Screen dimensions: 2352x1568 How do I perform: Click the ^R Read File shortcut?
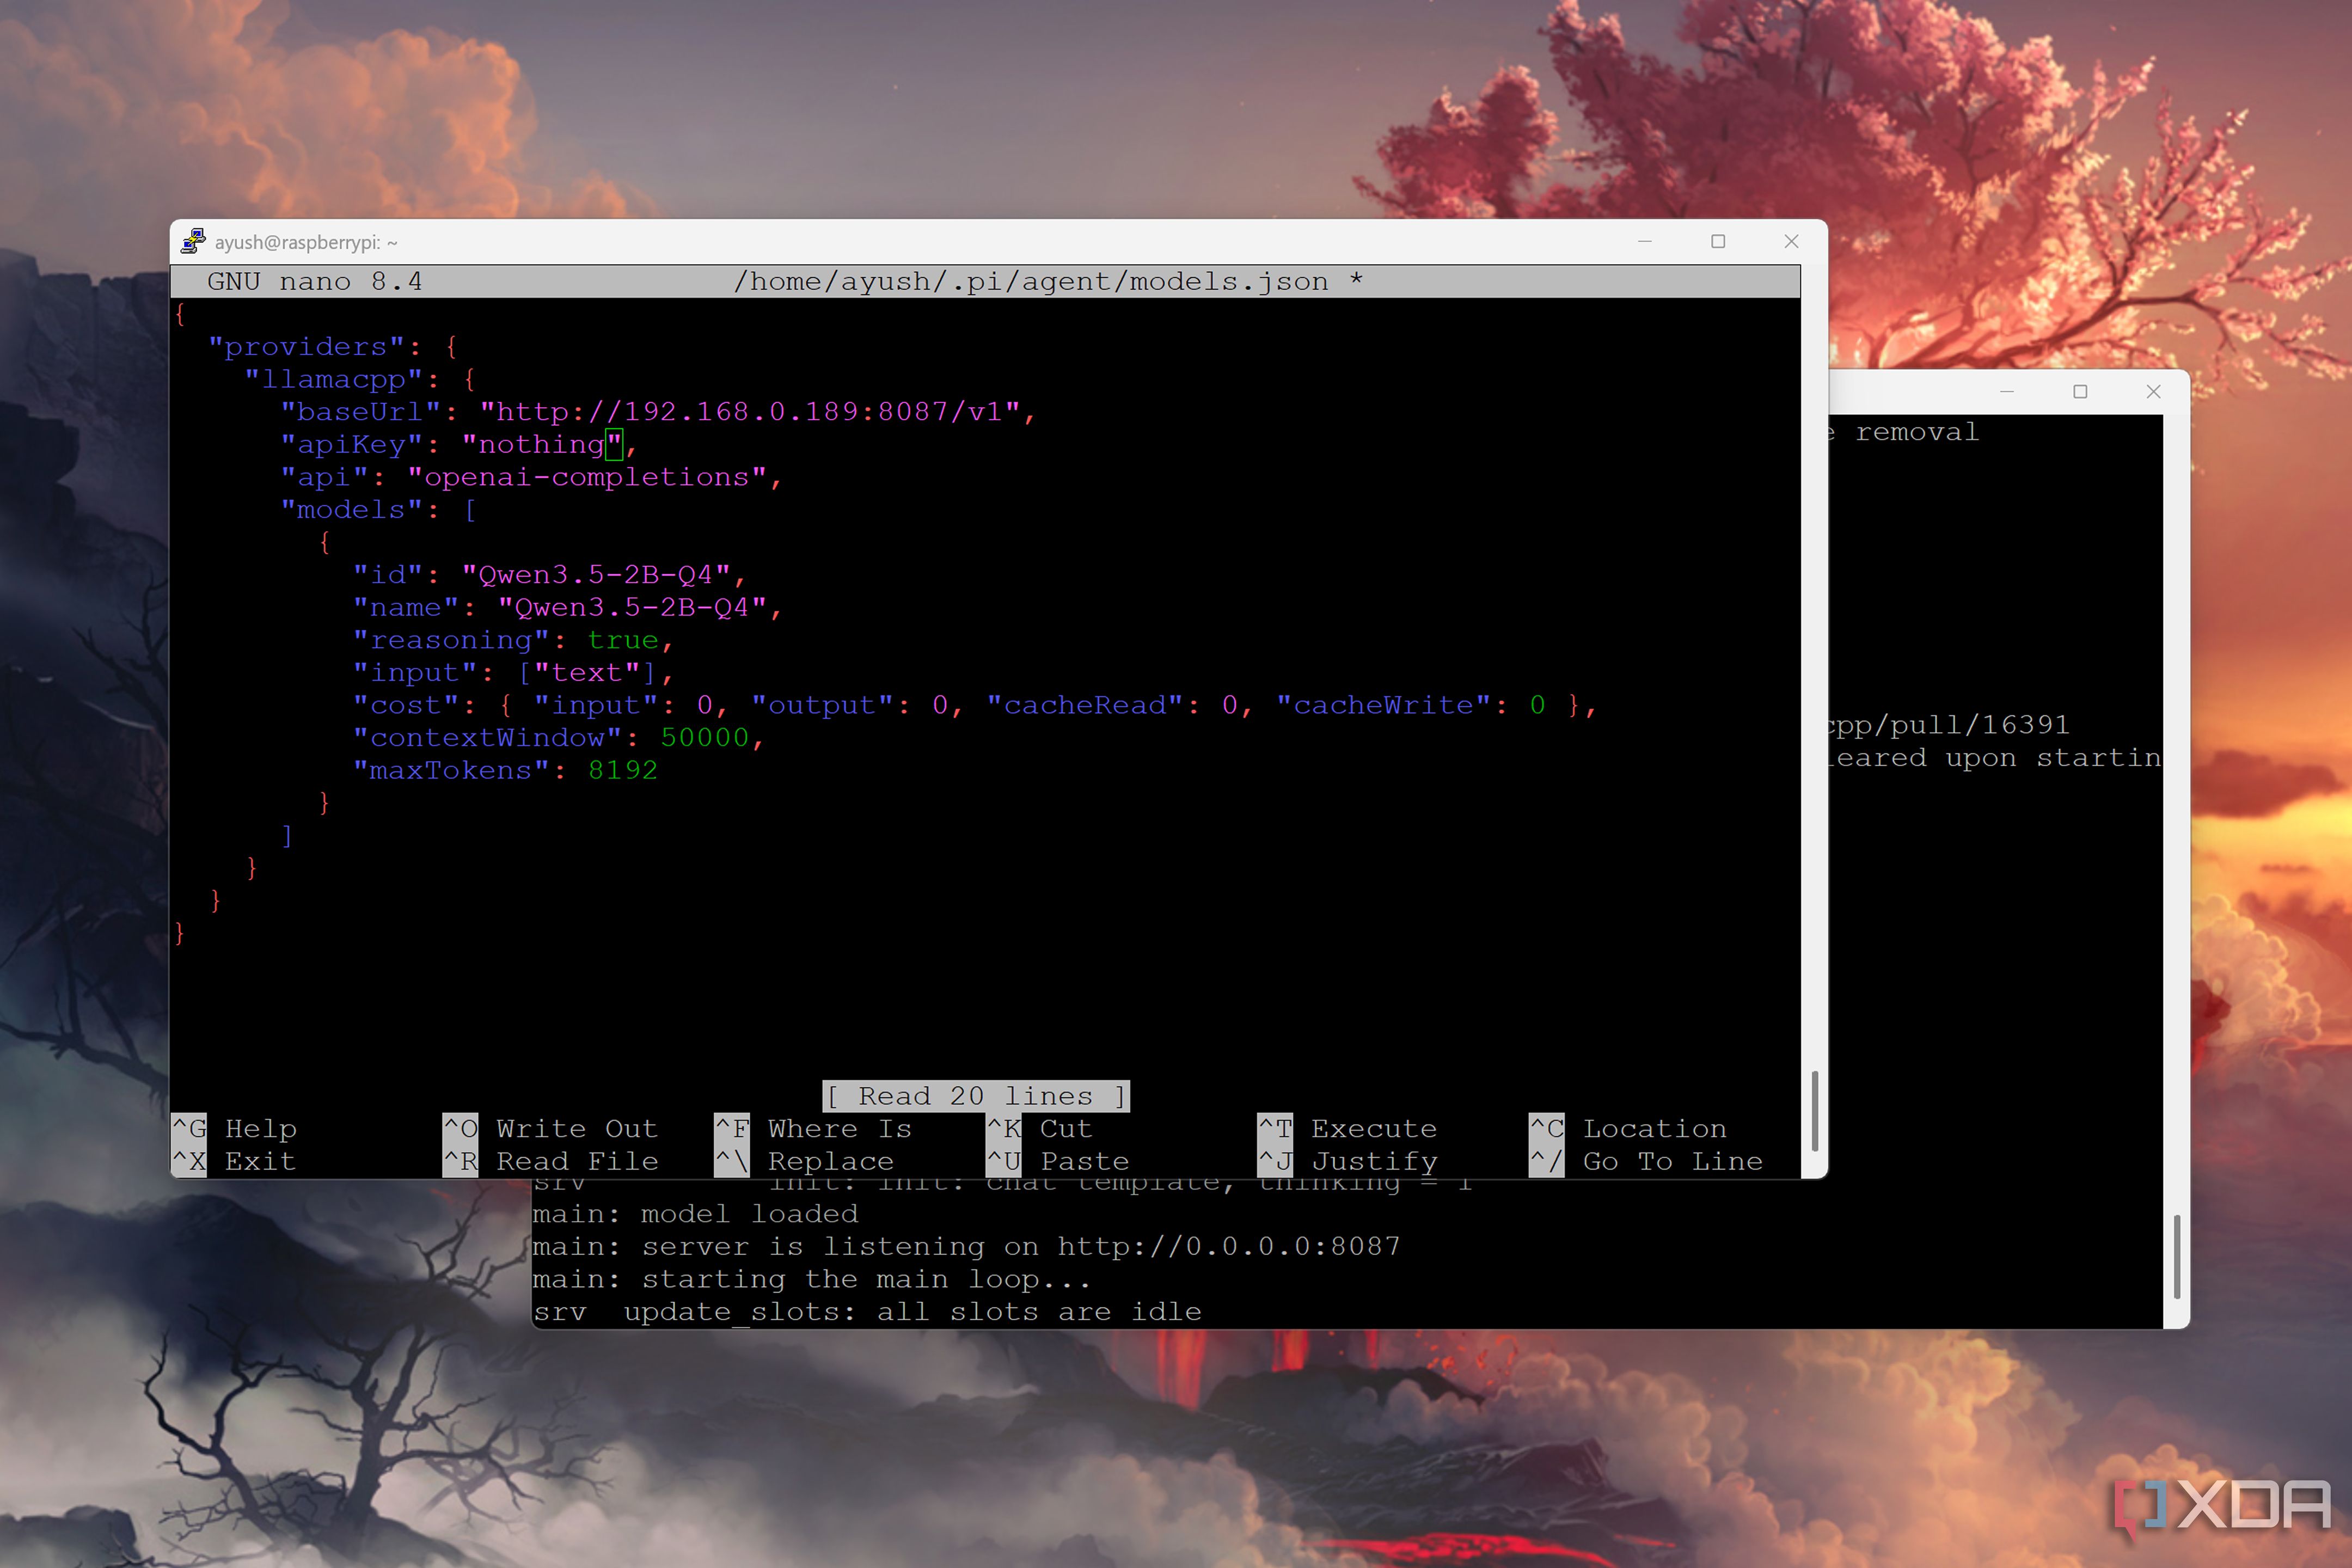[x=551, y=1162]
